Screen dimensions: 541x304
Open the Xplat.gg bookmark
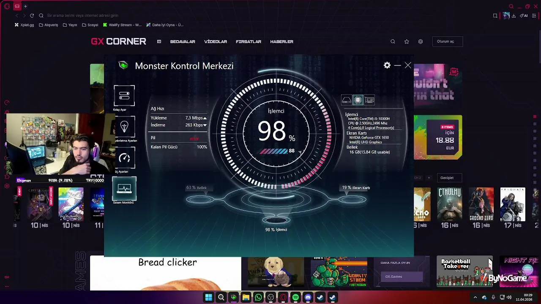coord(24,25)
